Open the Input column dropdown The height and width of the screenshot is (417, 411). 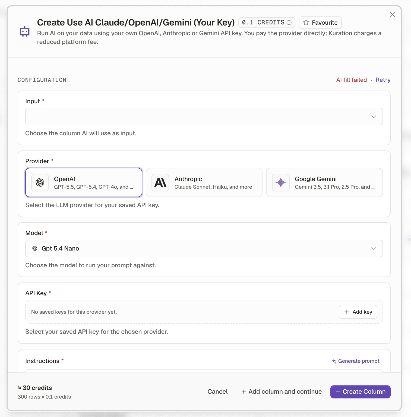[204, 117]
